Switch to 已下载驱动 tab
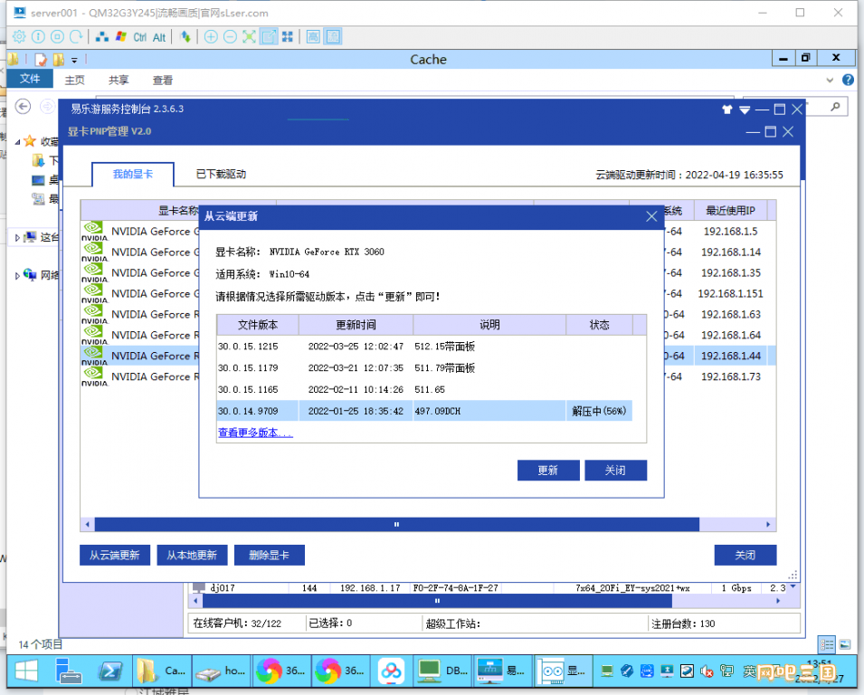Screen dimensions: 864x695 (221, 174)
